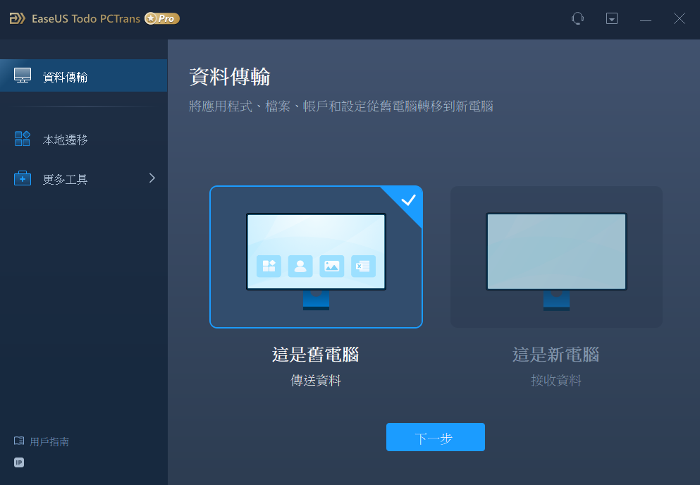Click the new computer monitor image
Image resolution: width=700 pixels, height=485 pixels.
(556, 262)
